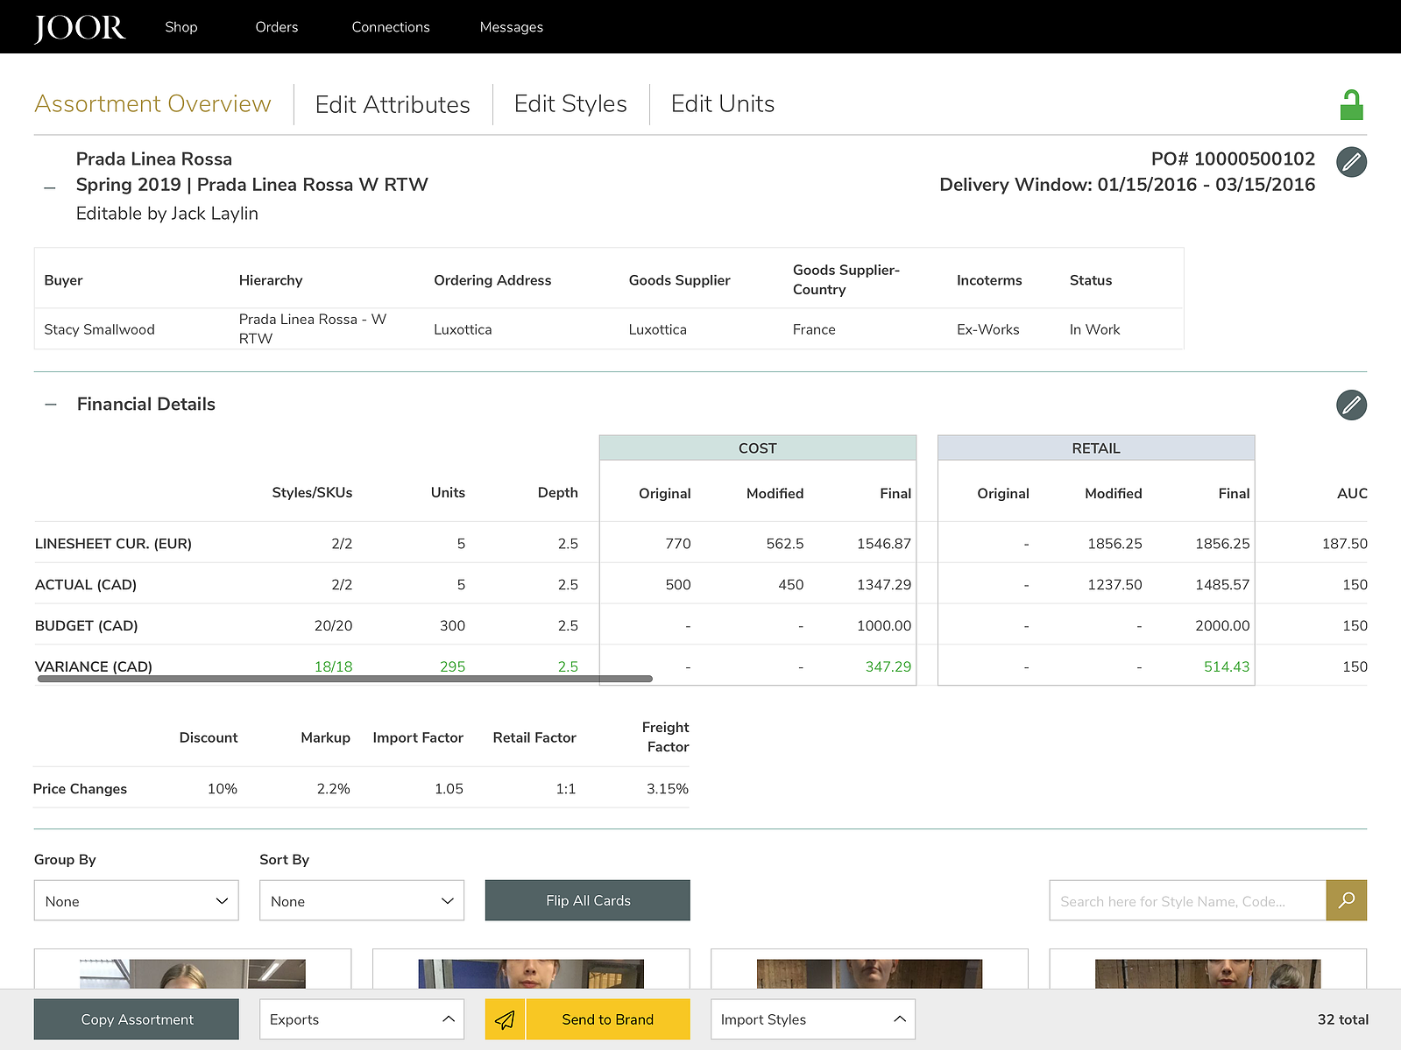This screenshot has width=1401, height=1050.
Task: Collapse the Financial Details section
Action: pyautogui.click(x=51, y=405)
